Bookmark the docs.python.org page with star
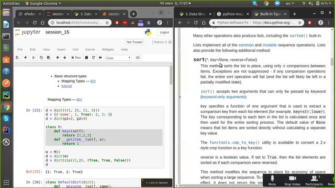 tap(300, 22)
